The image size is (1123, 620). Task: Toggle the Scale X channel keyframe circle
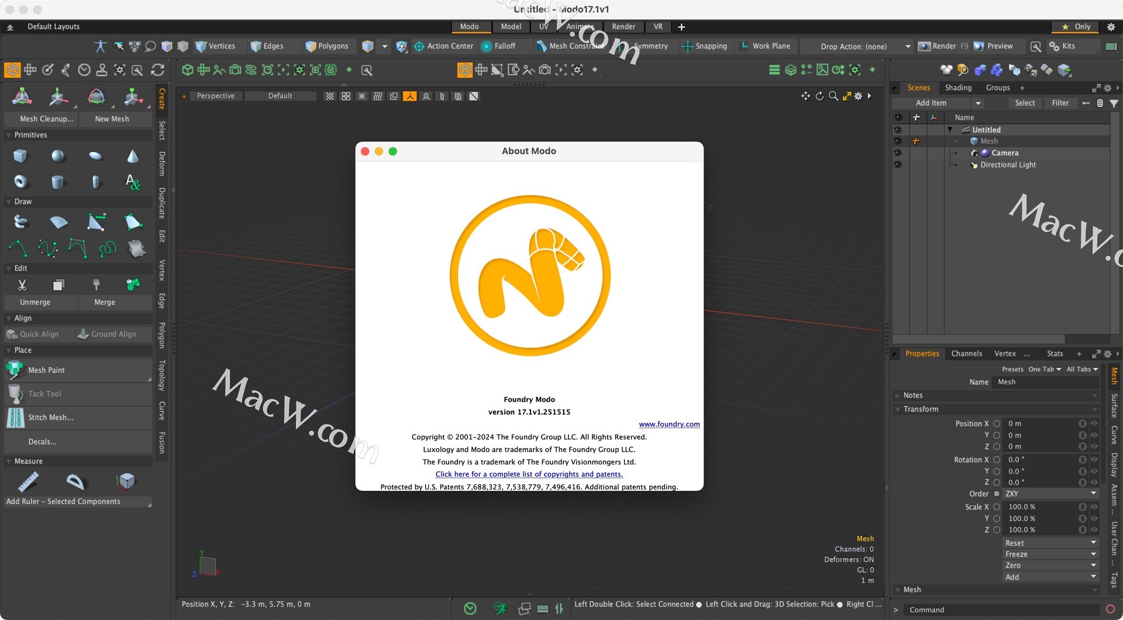tap(997, 507)
